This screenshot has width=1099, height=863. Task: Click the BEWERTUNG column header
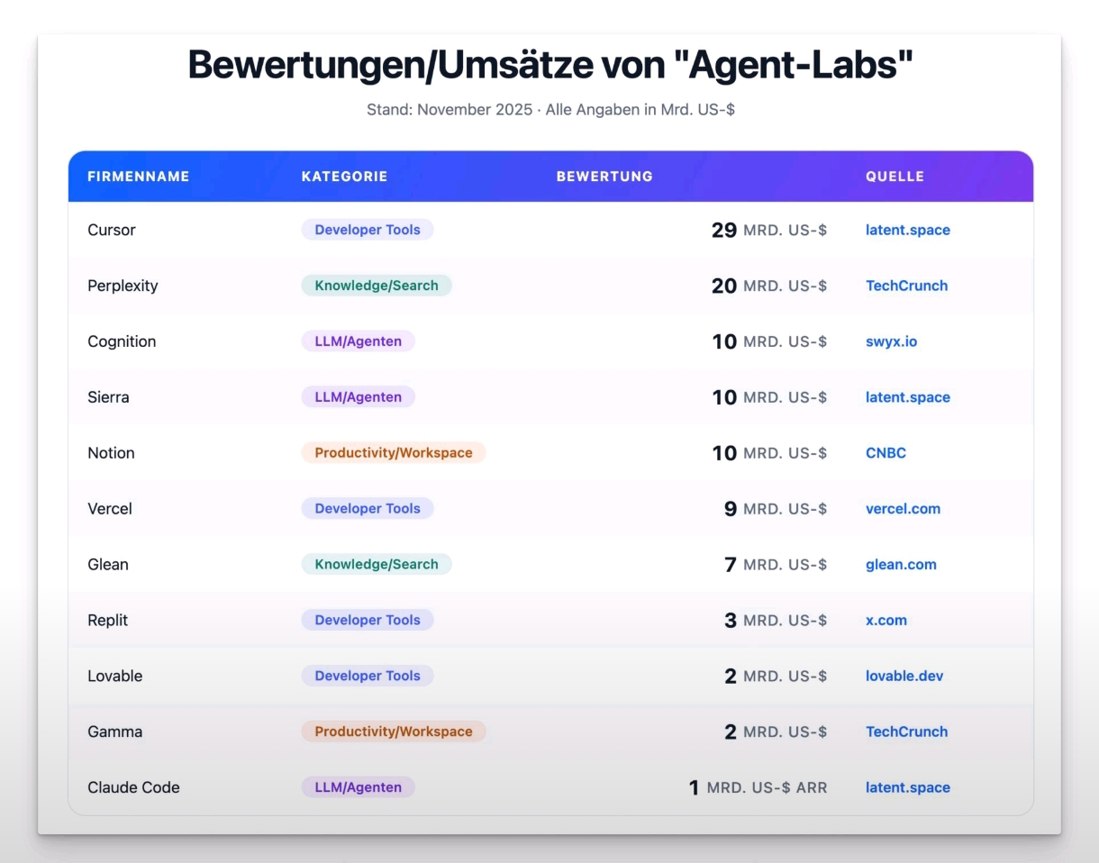click(604, 177)
